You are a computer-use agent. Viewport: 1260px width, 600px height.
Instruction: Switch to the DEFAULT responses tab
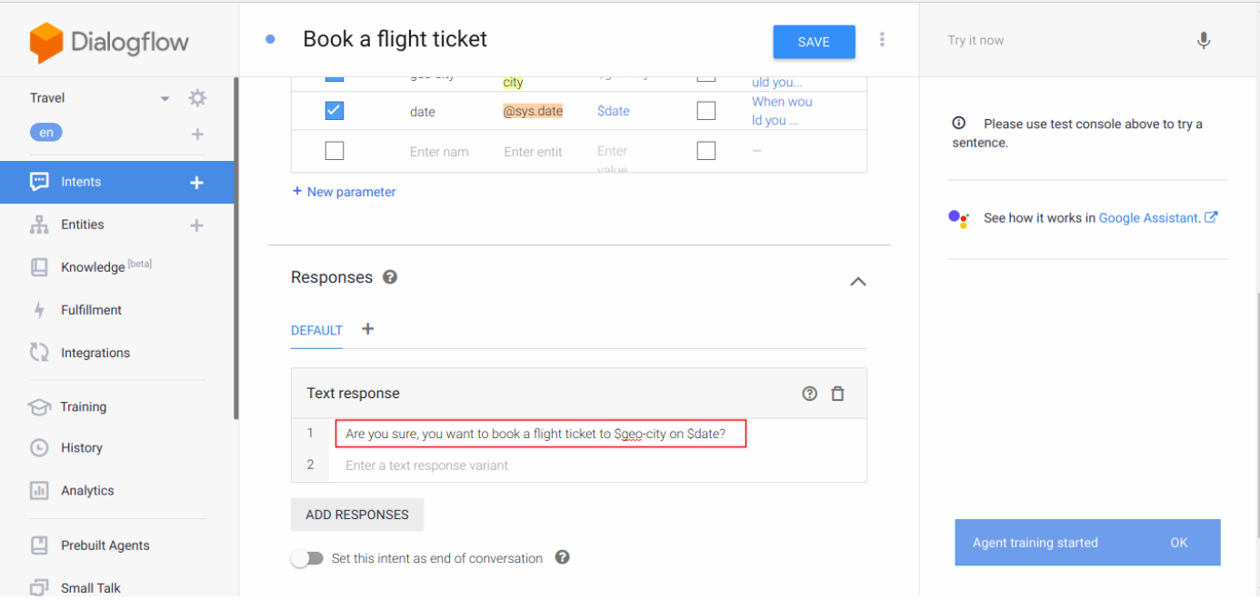click(316, 331)
